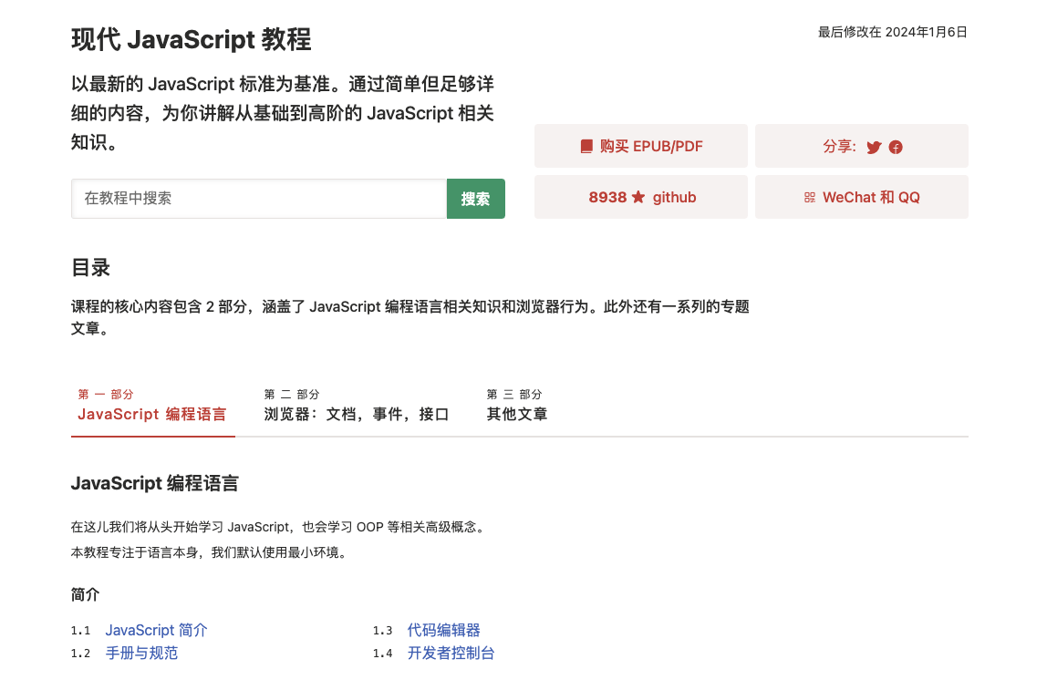Switch to 浏览器：文档，事件，接口 tab
Viewport: 1047px width, 680px height.
pos(356,406)
